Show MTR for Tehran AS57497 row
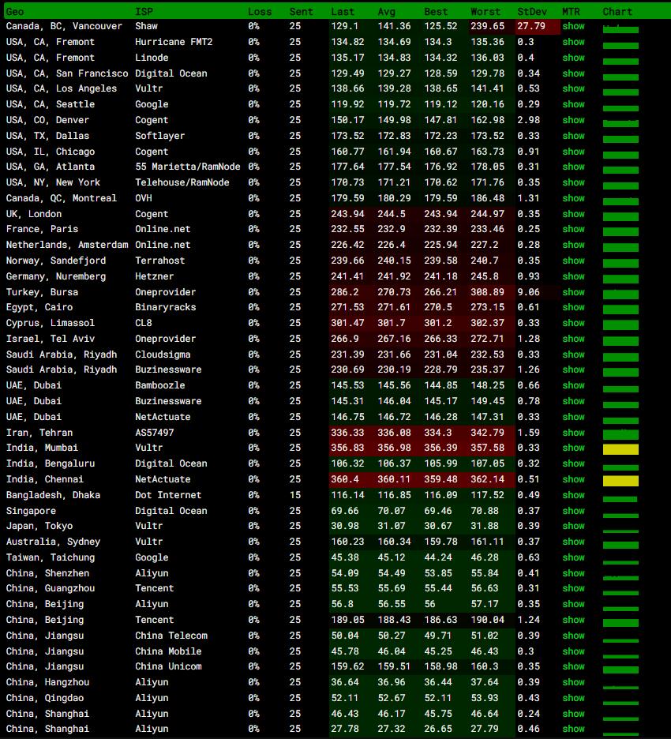Viewport: 671px width, 739px height. [x=573, y=433]
